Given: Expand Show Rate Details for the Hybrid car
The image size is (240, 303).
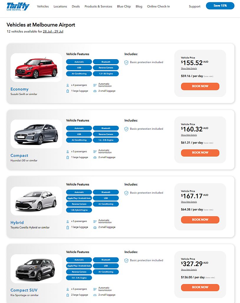Looking at the screenshot, I should pyautogui.click(x=189, y=202).
